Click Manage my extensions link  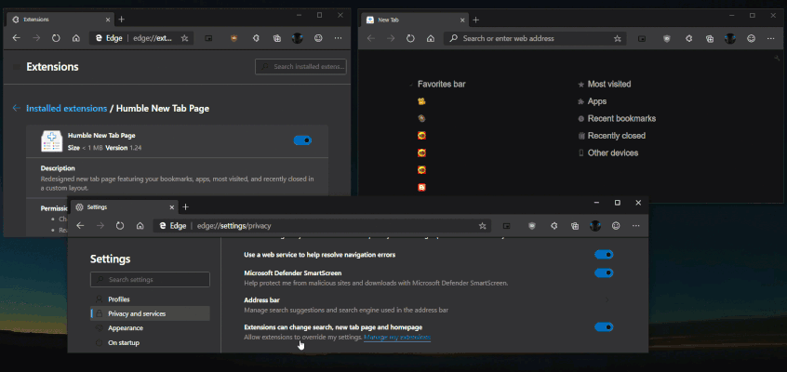[397, 338]
